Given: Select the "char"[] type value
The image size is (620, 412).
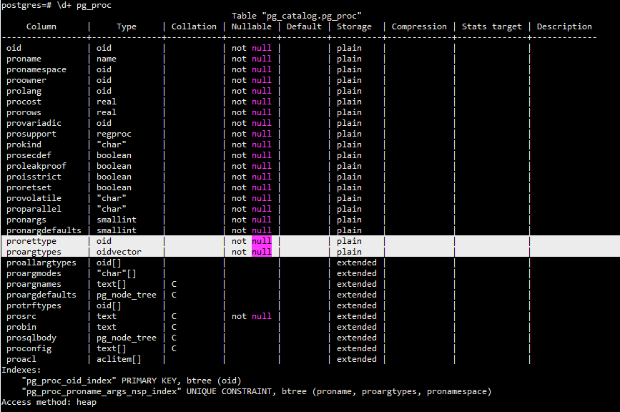Looking at the screenshot, I should (117, 273).
